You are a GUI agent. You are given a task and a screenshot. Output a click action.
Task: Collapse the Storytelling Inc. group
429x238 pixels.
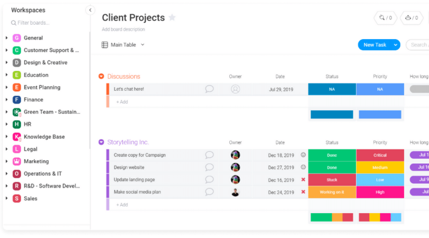click(101, 142)
